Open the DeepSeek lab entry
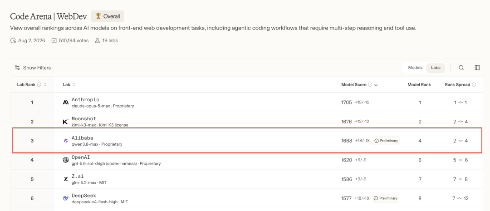This screenshot has height=211, width=490. click(x=84, y=196)
